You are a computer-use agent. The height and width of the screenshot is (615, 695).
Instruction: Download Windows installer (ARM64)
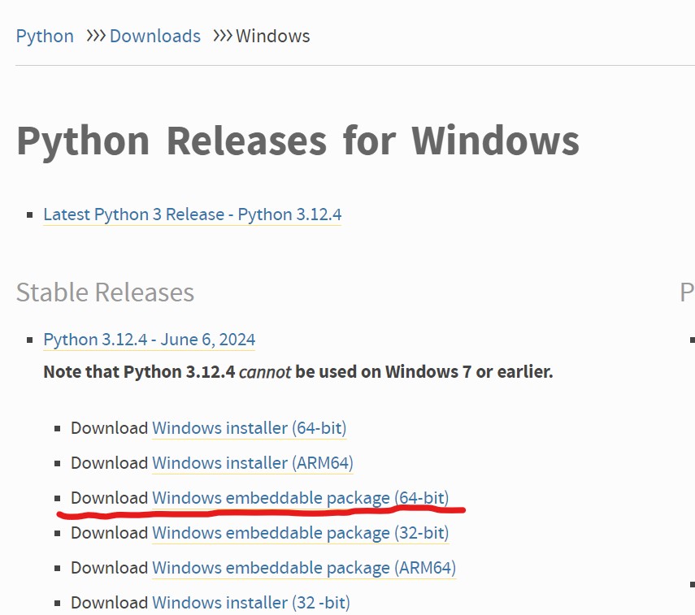253,463
